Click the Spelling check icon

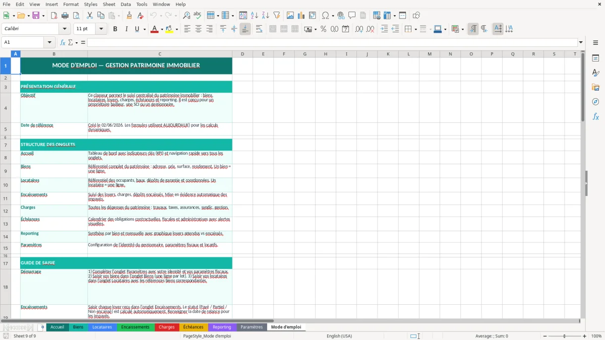click(x=198, y=16)
